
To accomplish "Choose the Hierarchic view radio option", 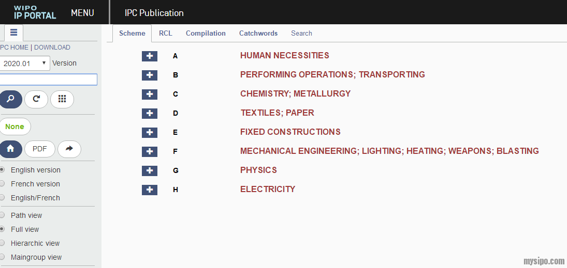I will pos(3,243).
